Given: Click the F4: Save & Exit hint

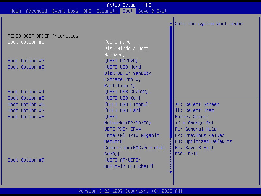Looking at the screenshot, I should [194, 148].
